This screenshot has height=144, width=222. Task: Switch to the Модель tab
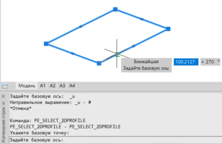pos(26,86)
